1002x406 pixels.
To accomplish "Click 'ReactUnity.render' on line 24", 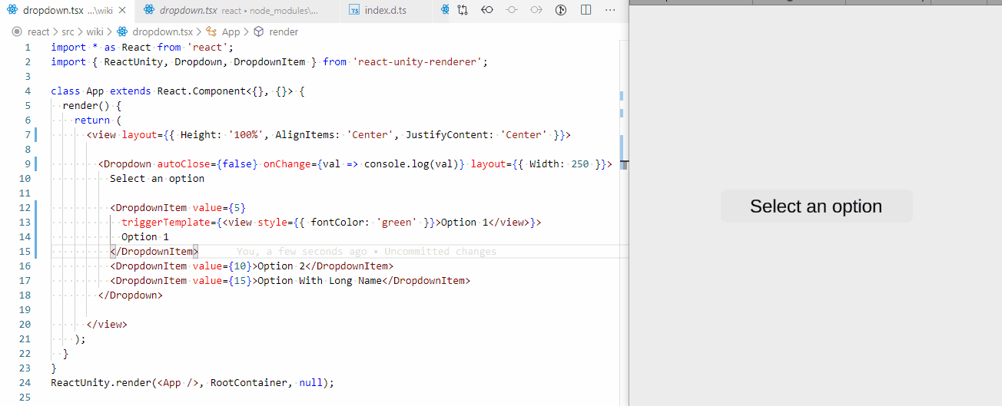I will 101,383.
